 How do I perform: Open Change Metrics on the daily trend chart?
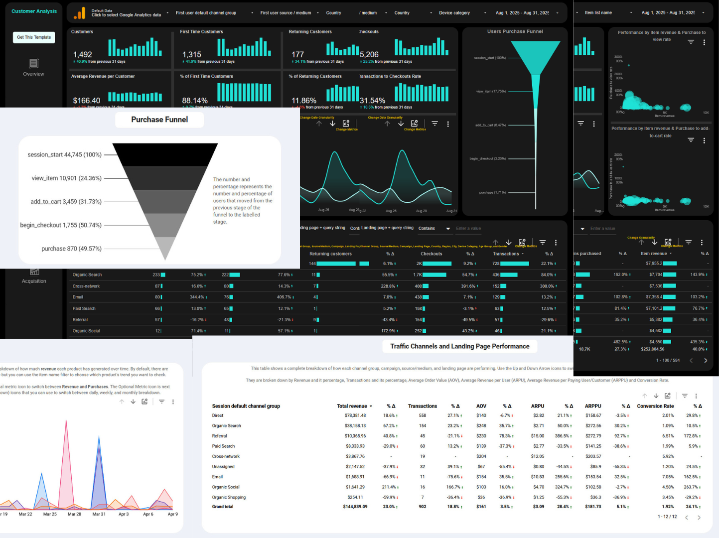coord(346,123)
